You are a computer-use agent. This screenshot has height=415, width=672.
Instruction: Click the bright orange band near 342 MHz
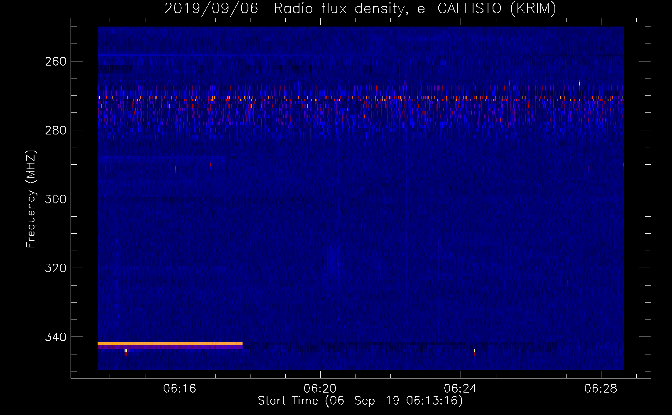[x=170, y=344]
